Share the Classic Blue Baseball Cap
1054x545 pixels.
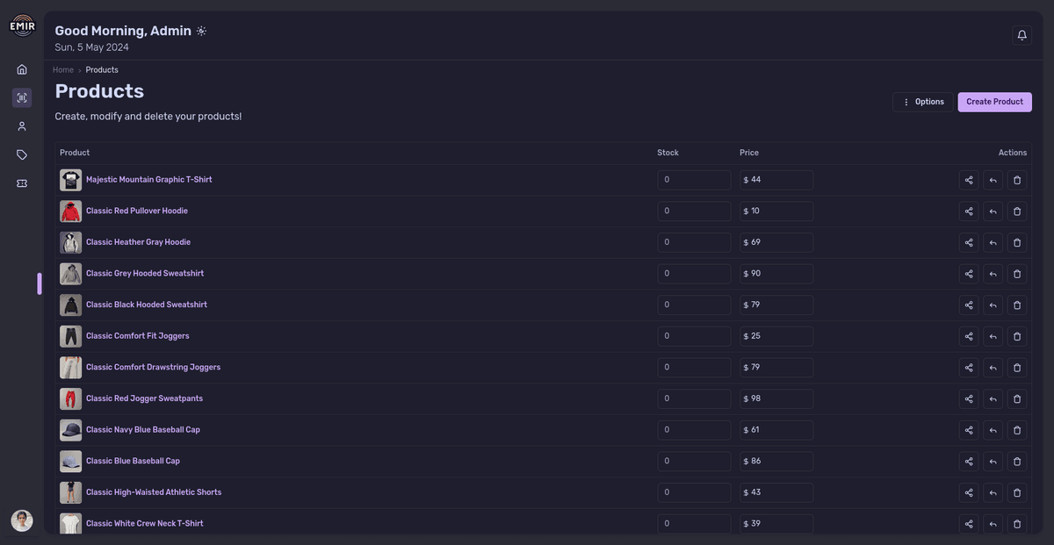[x=968, y=461]
